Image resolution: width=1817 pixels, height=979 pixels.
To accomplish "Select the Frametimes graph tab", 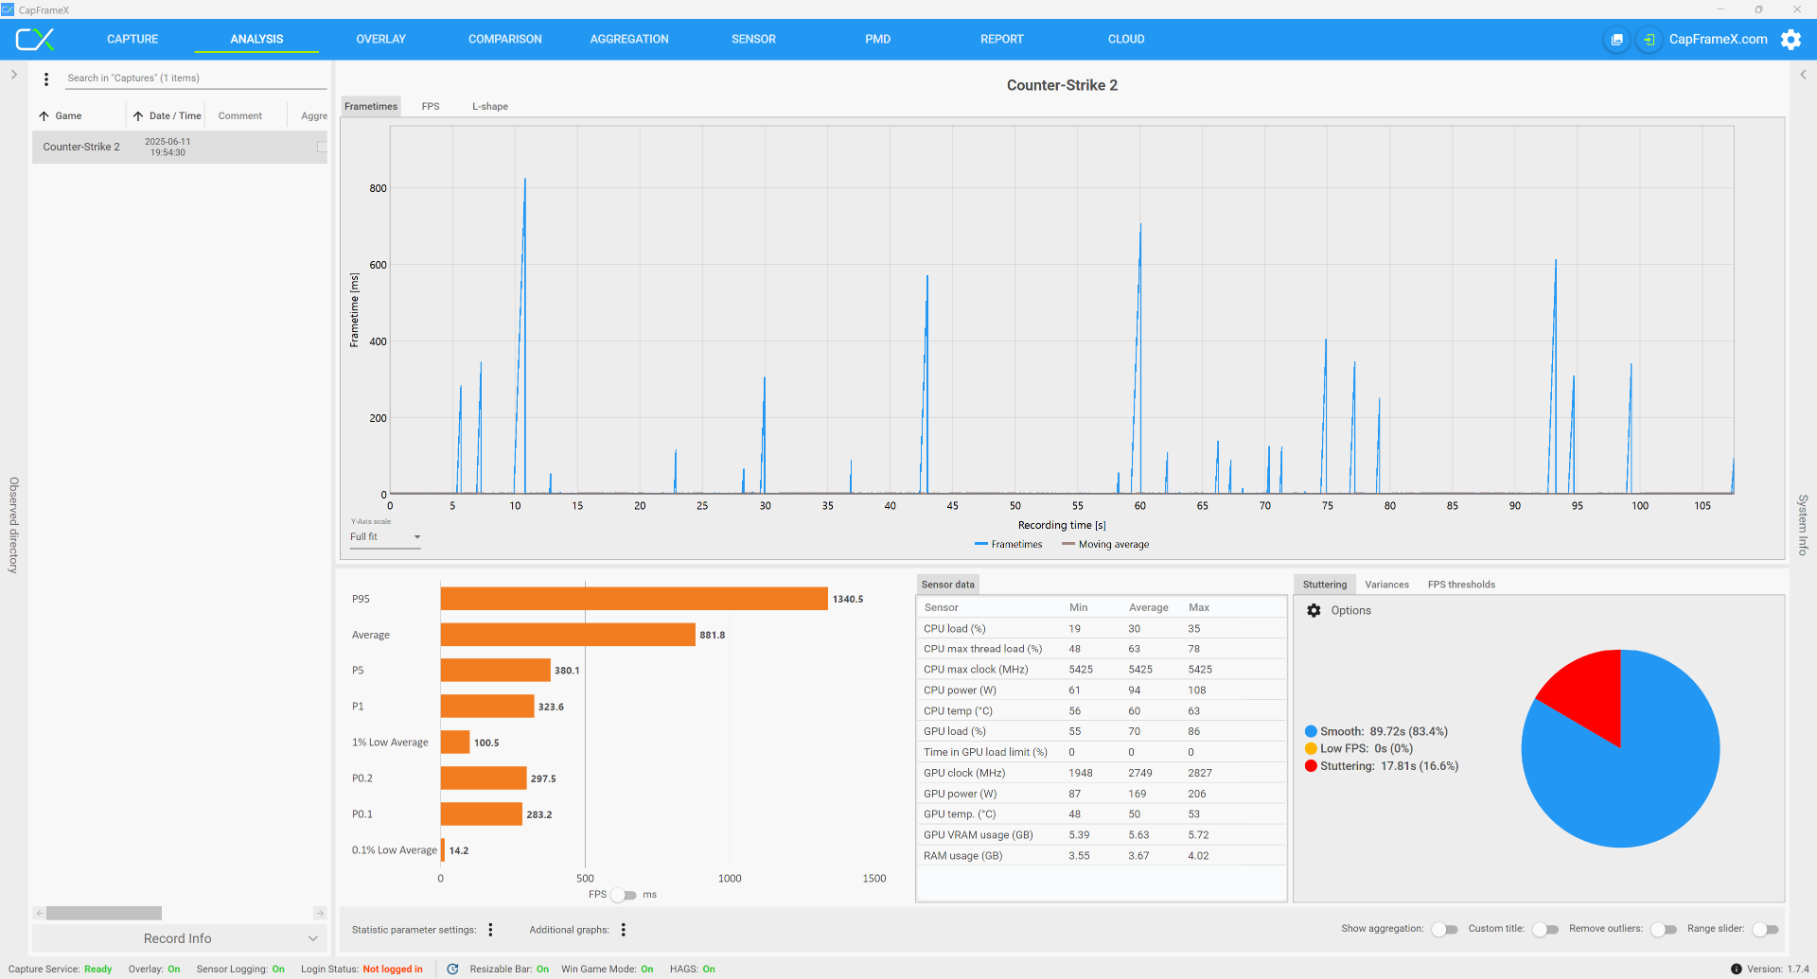I will [371, 106].
